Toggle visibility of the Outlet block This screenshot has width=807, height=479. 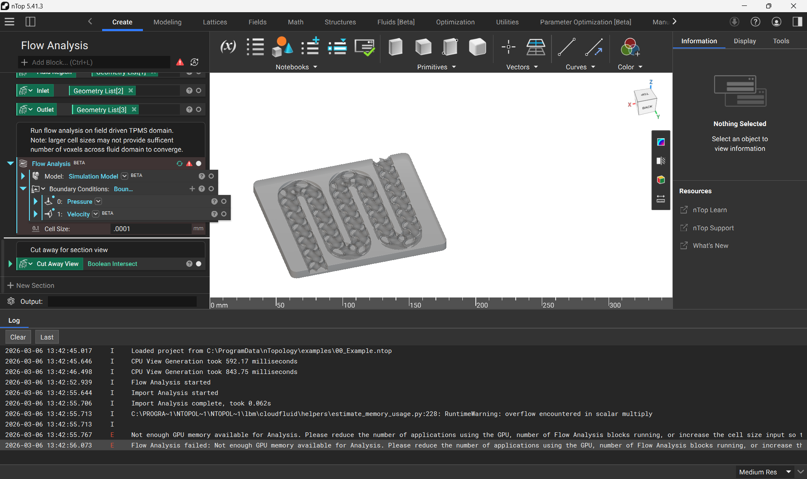(198, 109)
